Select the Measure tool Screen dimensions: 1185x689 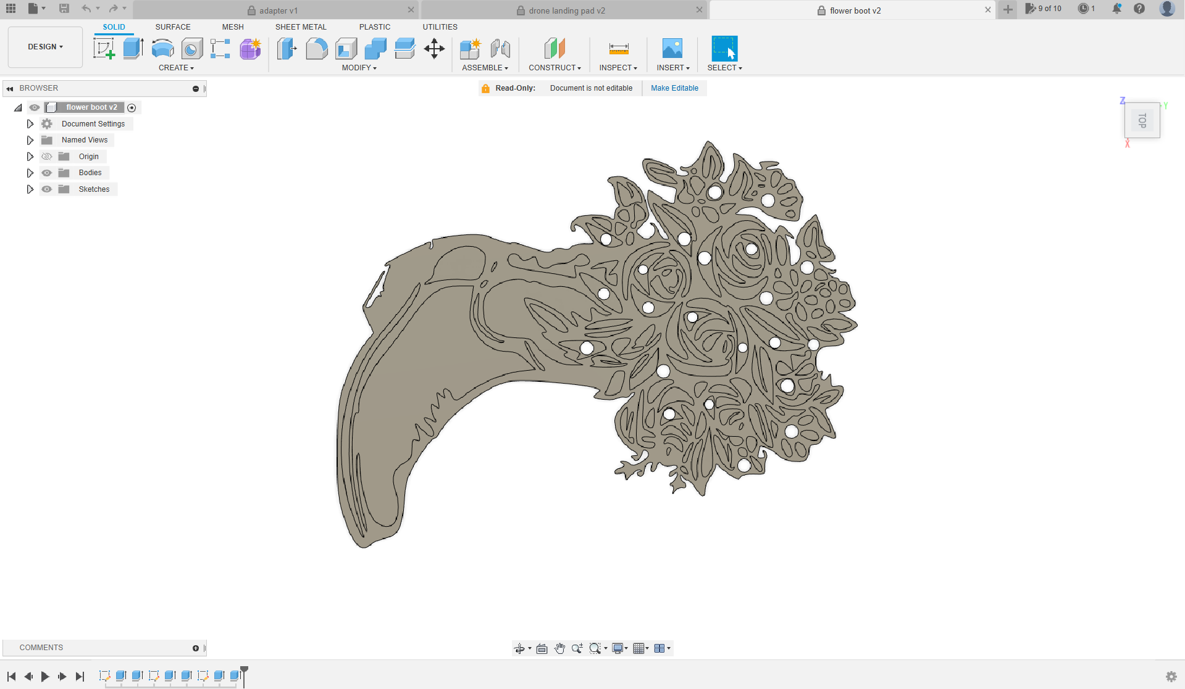click(618, 48)
